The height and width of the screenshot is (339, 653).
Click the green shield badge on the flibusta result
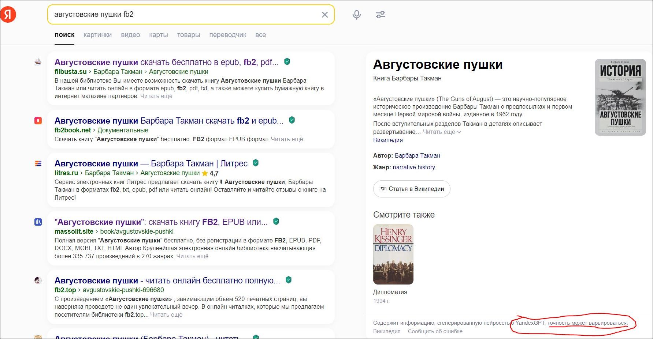[287, 62]
